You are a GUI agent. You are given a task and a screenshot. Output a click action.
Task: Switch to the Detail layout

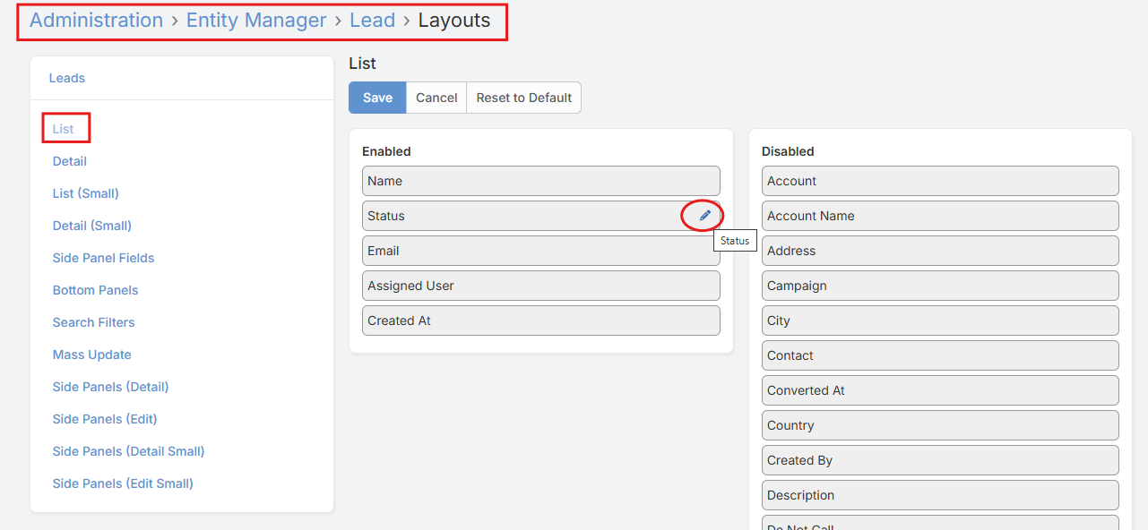(69, 160)
